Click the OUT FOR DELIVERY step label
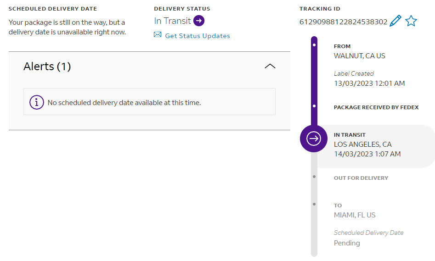This screenshot has width=435, height=261. [x=361, y=178]
